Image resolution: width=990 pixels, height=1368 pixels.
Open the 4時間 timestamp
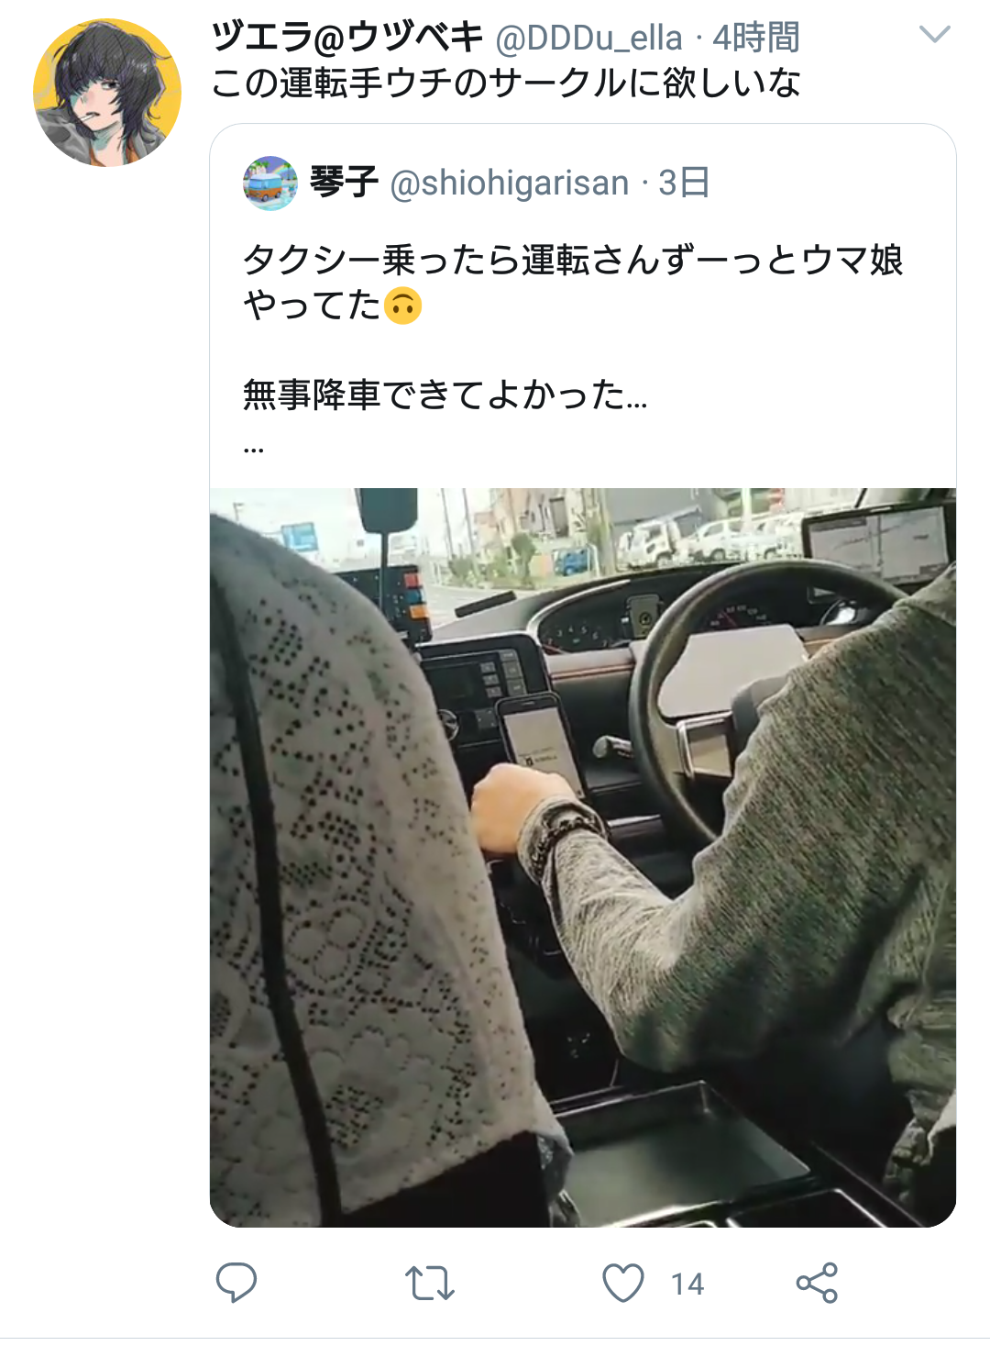pos(756,39)
